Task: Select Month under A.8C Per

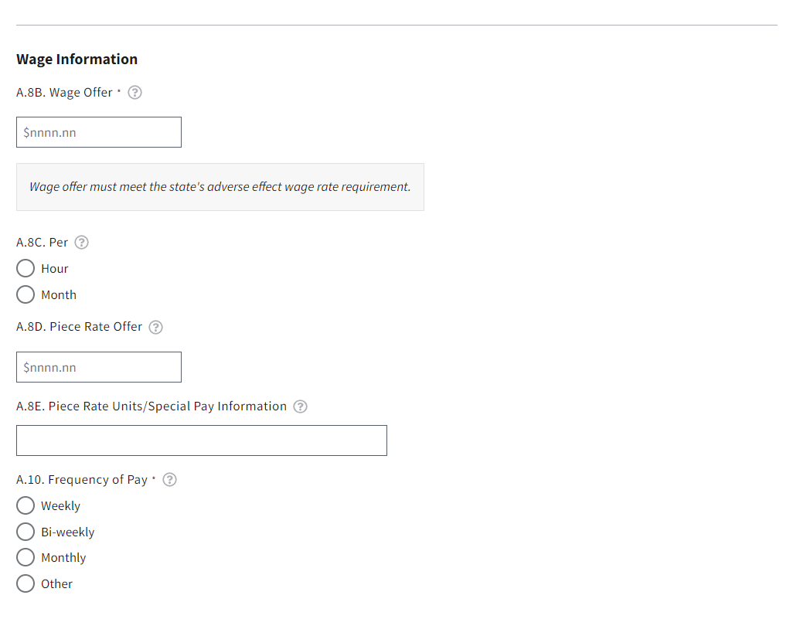Action: pyautogui.click(x=26, y=295)
